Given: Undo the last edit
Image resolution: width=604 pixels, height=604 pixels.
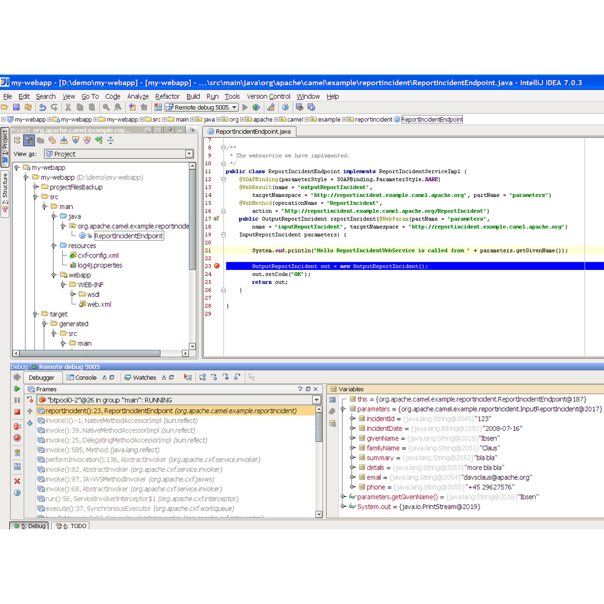Looking at the screenshot, I should (x=42, y=107).
